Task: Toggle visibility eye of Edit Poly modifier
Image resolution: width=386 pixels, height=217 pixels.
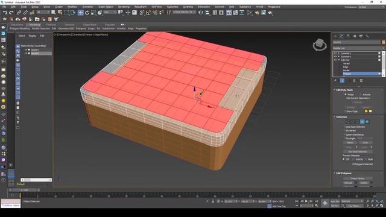Action: click(x=335, y=60)
